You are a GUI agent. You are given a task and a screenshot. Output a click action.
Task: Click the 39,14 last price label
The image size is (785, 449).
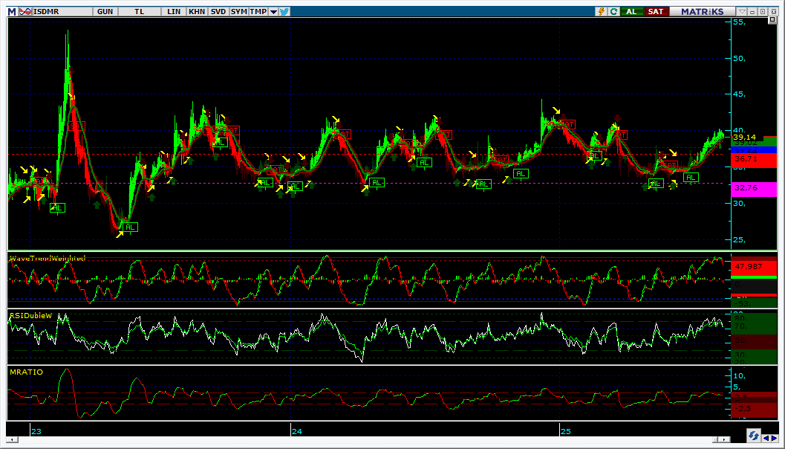tap(745, 137)
